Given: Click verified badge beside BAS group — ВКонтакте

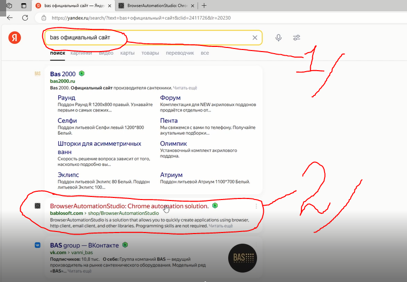Looking at the screenshot, I should click(x=125, y=244).
